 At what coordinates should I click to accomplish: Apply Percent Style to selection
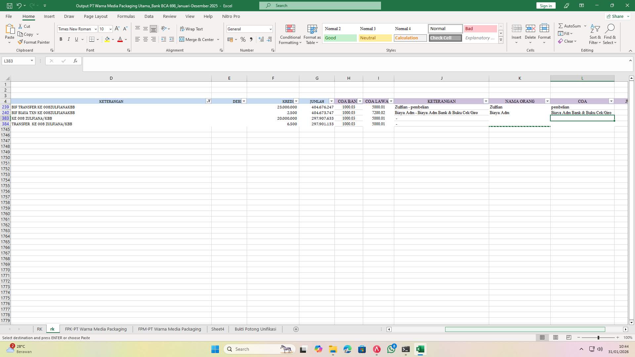[243, 39]
